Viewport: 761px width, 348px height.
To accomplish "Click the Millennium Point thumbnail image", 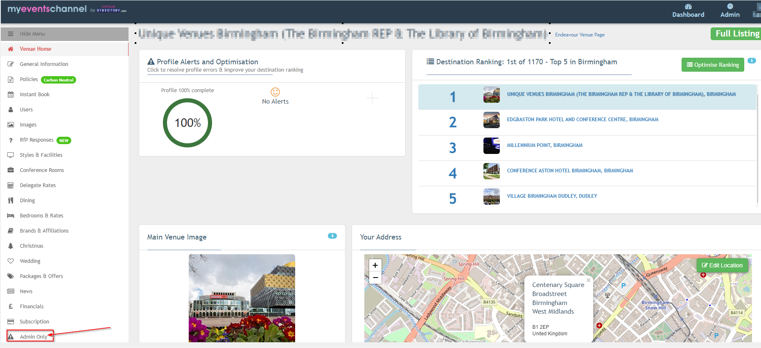I will pos(491,146).
